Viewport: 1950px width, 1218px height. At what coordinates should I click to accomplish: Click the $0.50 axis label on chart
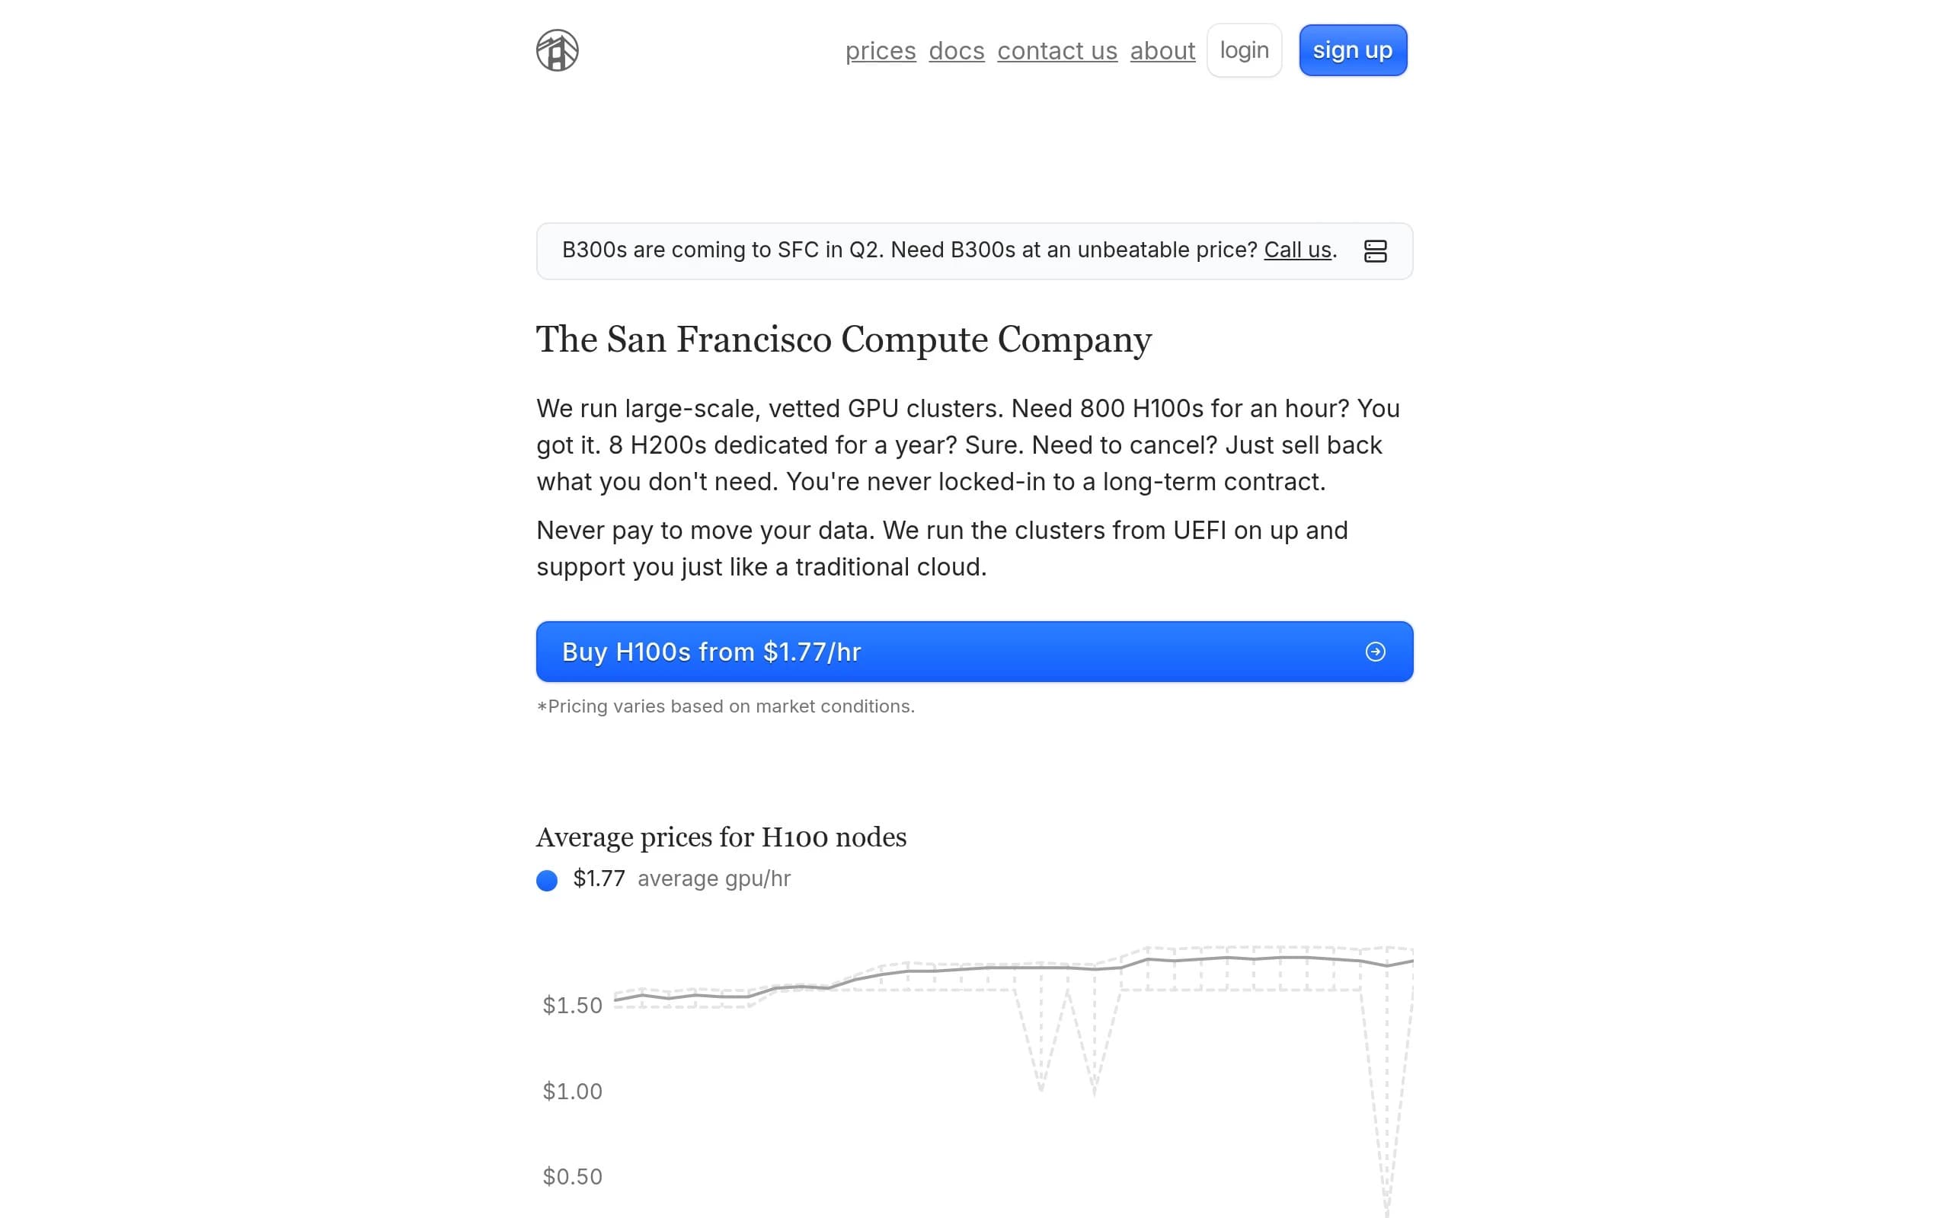pyautogui.click(x=572, y=1177)
